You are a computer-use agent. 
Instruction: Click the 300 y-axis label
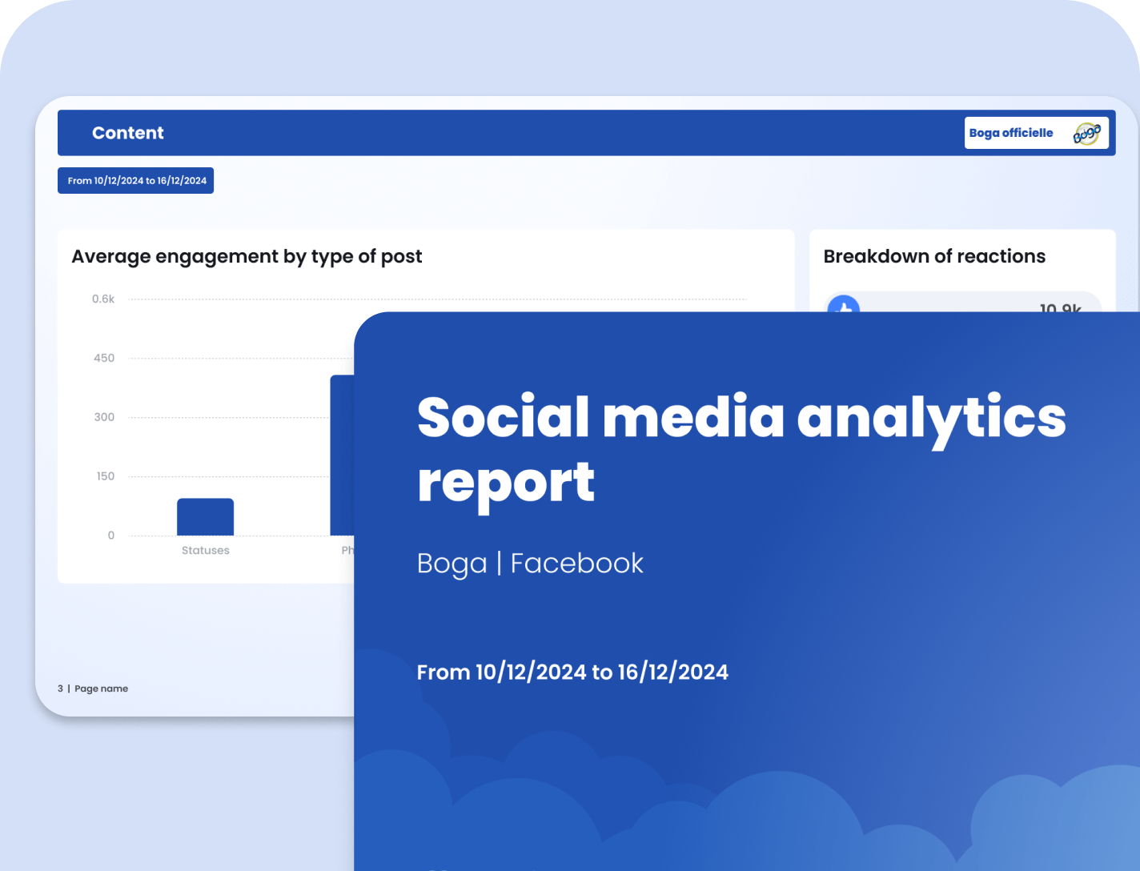104,417
